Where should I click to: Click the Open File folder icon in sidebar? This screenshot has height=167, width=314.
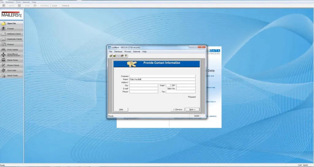[x=3, y=23]
